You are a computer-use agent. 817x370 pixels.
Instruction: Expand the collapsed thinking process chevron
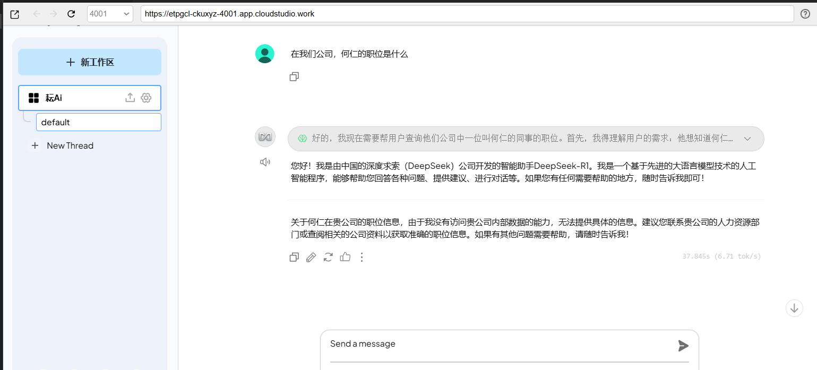pyautogui.click(x=747, y=139)
